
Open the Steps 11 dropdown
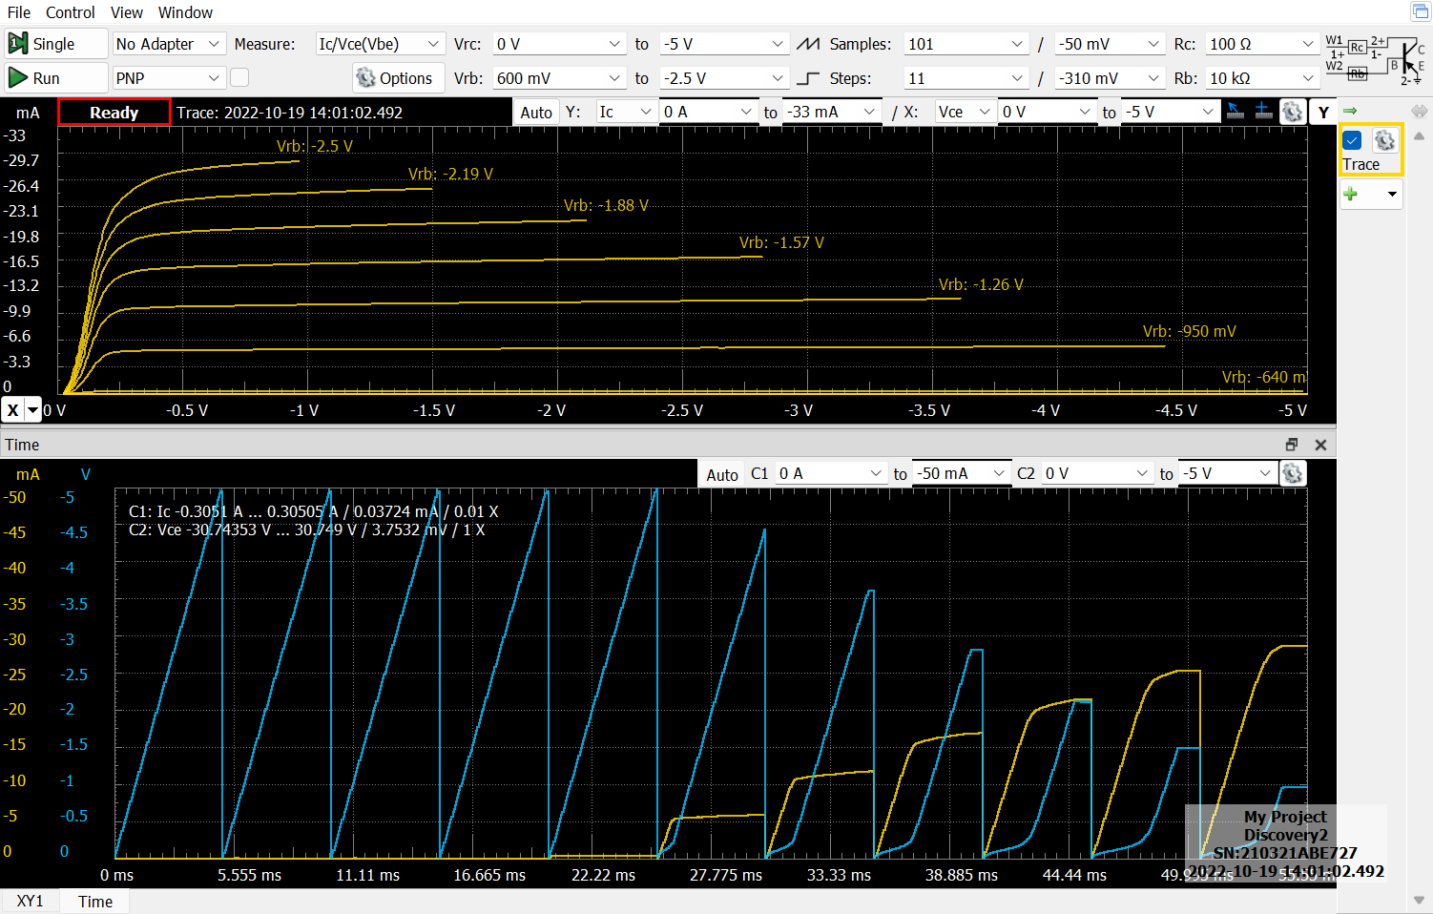click(966, 78)
